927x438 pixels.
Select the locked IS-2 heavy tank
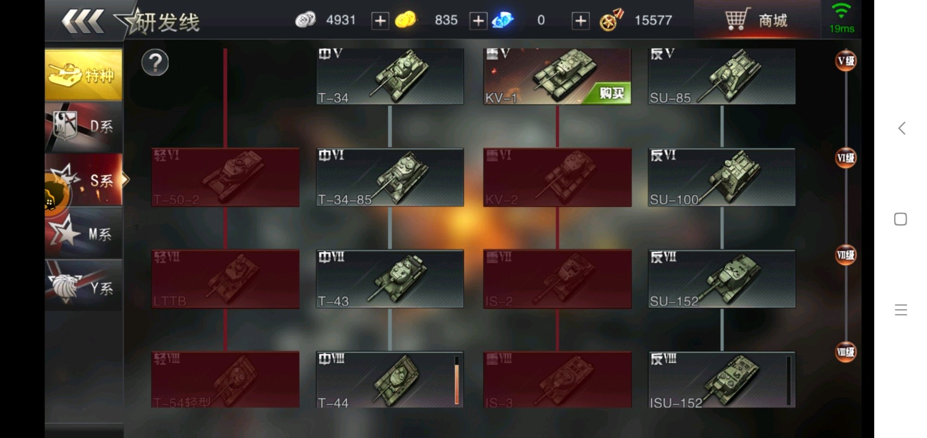point(557,279)
